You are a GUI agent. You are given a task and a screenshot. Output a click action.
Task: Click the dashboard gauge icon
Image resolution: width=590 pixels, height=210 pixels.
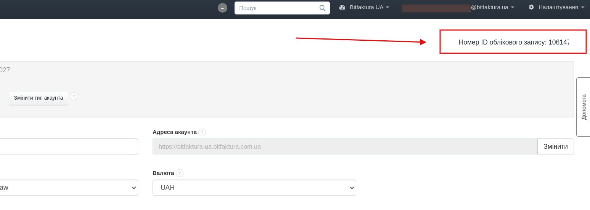coord(342,7)
